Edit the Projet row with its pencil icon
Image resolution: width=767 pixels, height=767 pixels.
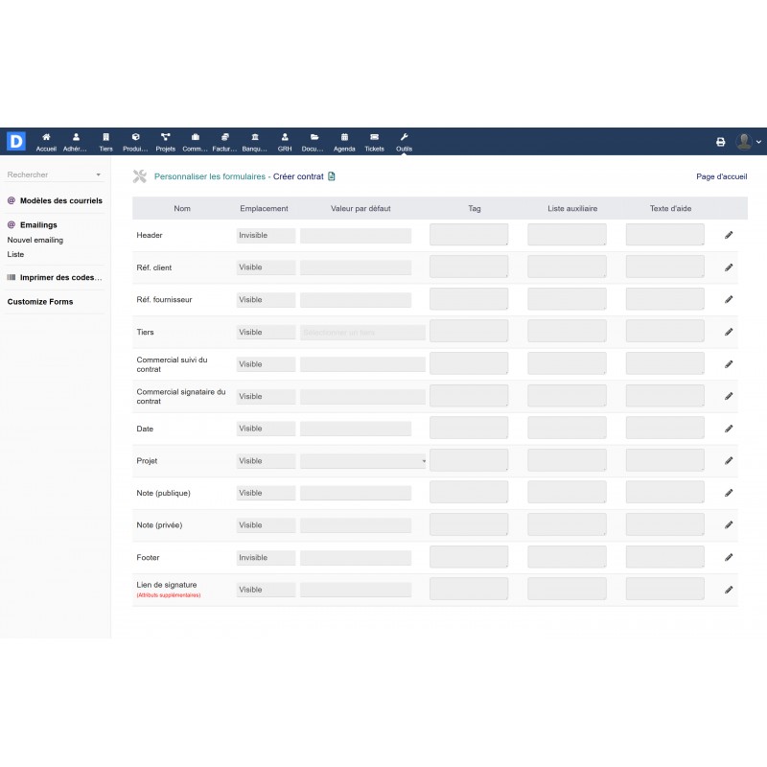tap(729, 460)
